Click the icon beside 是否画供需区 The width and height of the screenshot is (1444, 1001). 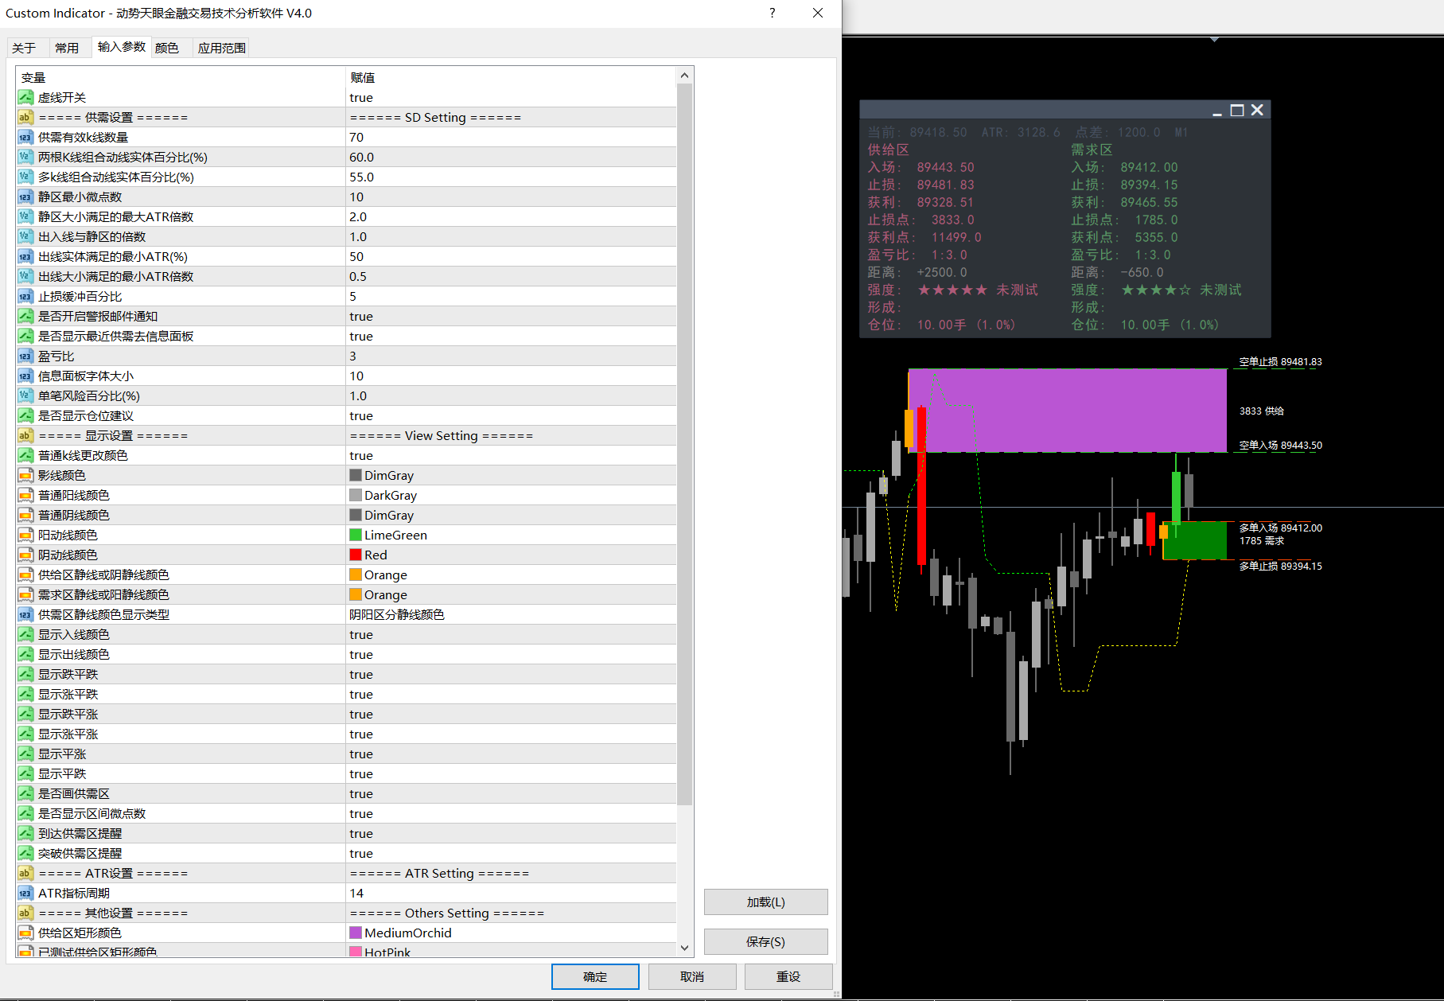coord(25,793)
